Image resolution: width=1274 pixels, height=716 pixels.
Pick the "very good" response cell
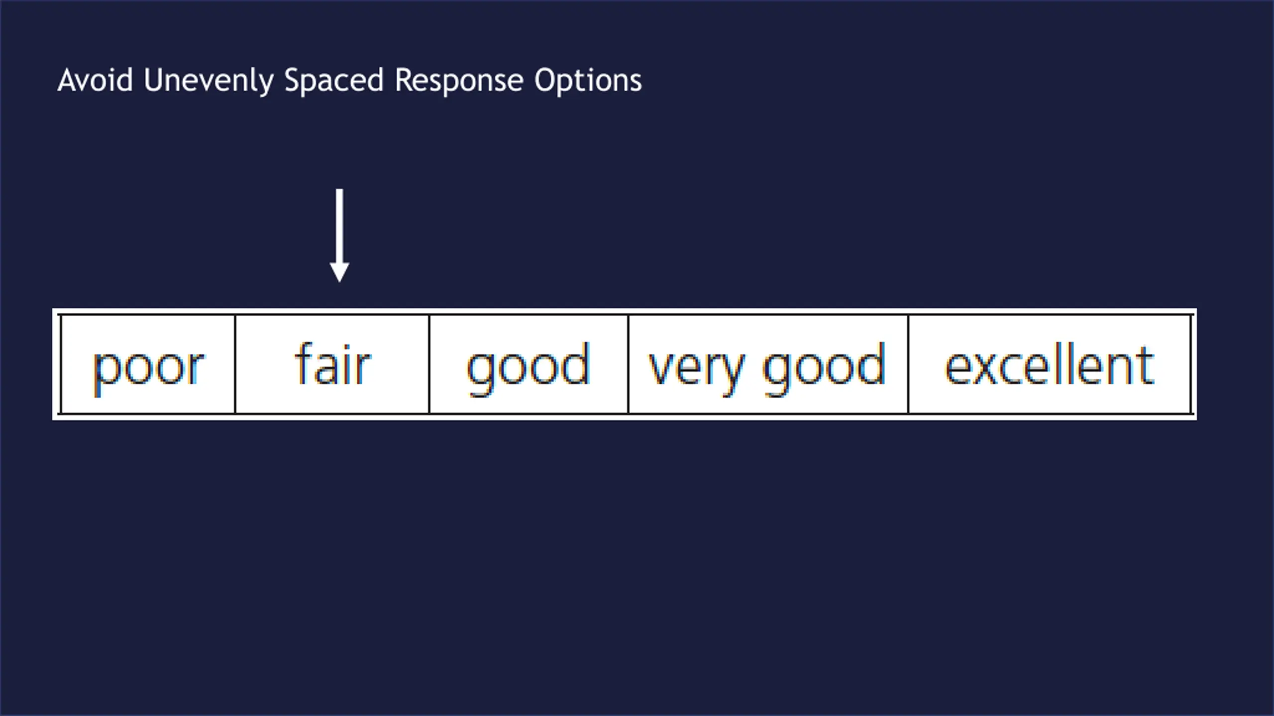tap(768, 364)
